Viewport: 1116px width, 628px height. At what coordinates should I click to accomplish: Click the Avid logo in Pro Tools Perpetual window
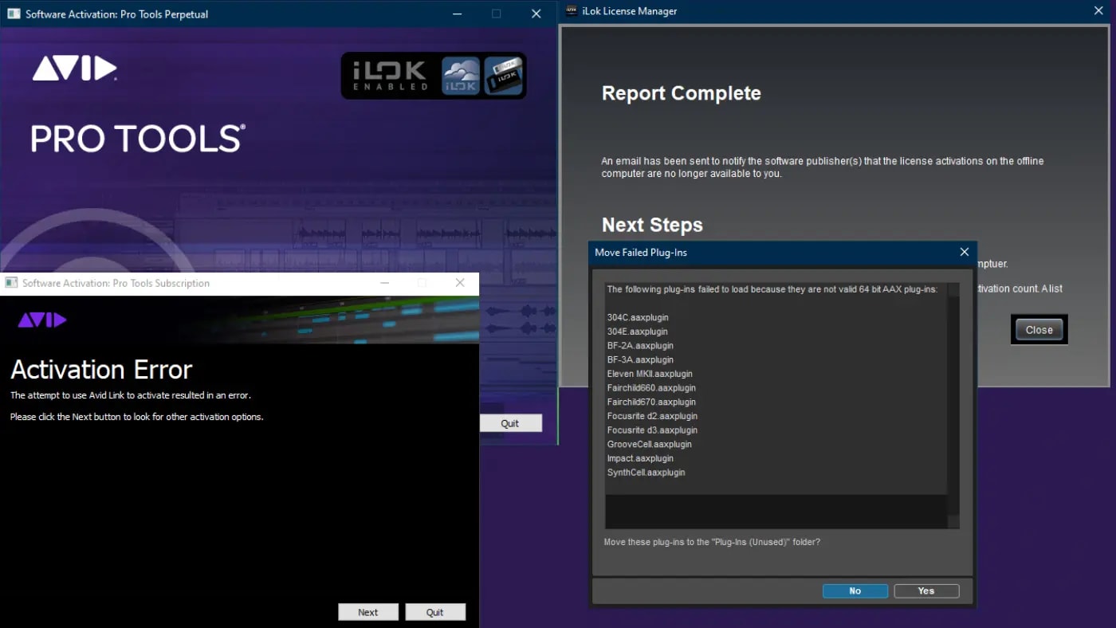click(74, 69)
